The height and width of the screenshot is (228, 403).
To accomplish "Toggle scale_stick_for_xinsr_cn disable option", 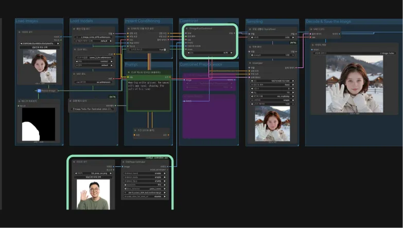I will tap(145, 197).
